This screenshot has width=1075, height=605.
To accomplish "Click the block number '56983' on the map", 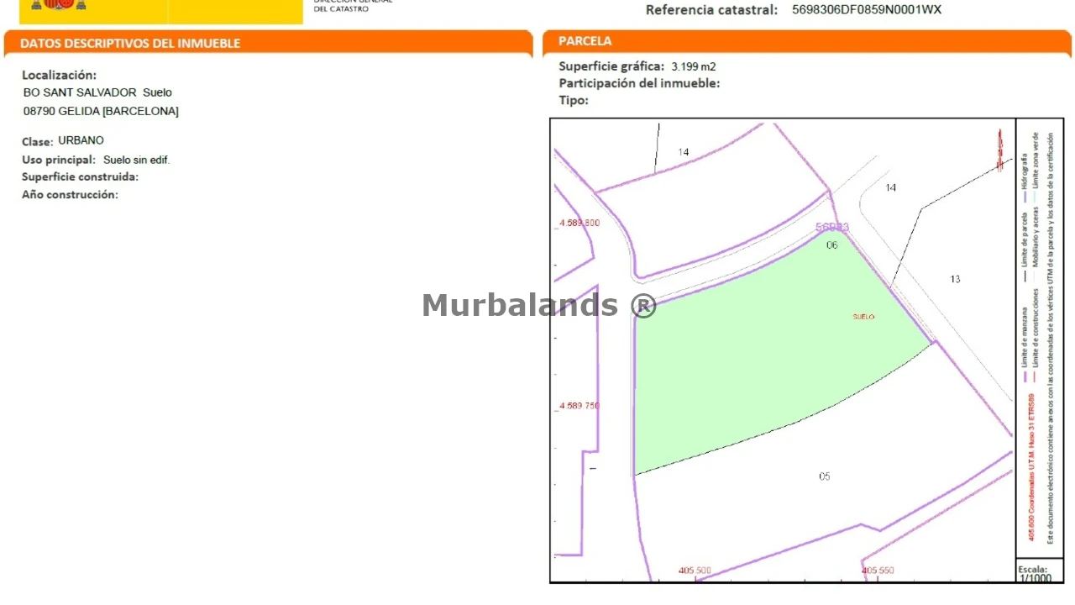I will click(832, 228).
